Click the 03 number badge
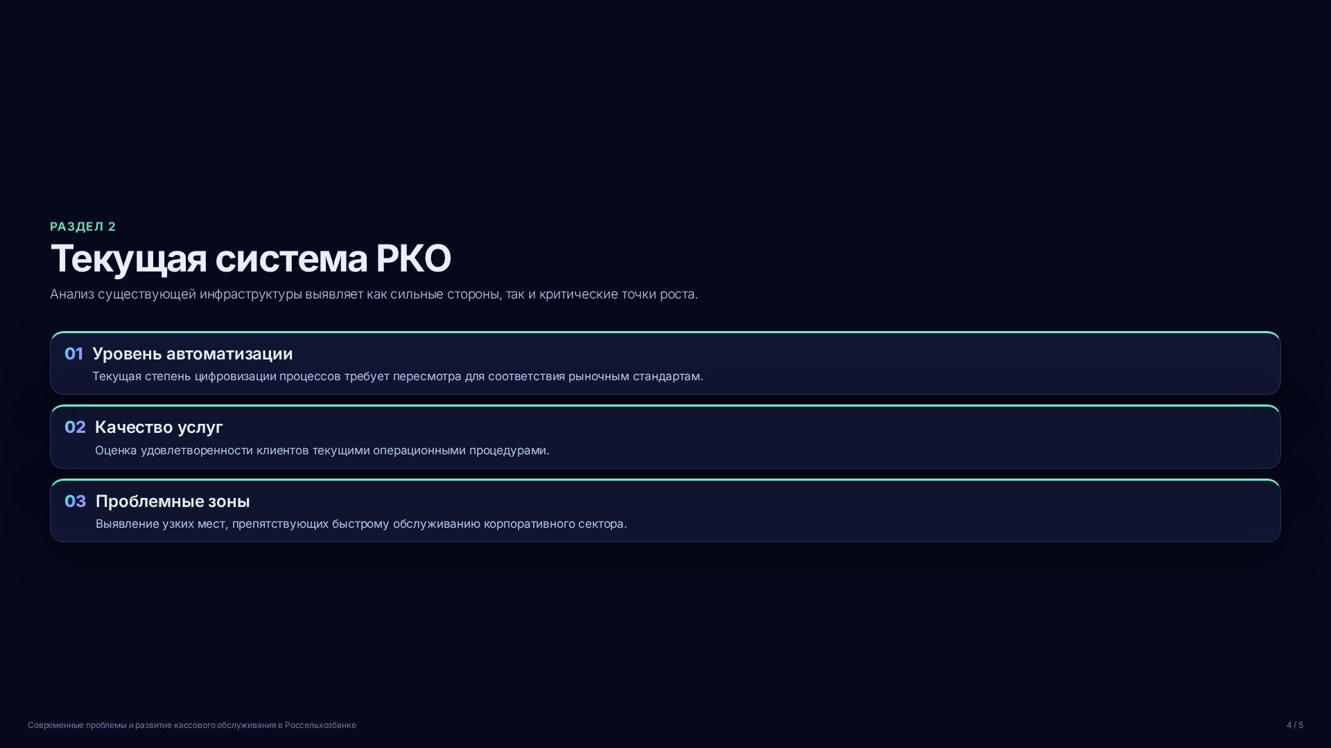The image size is (1331, 748). coord(75,501)
